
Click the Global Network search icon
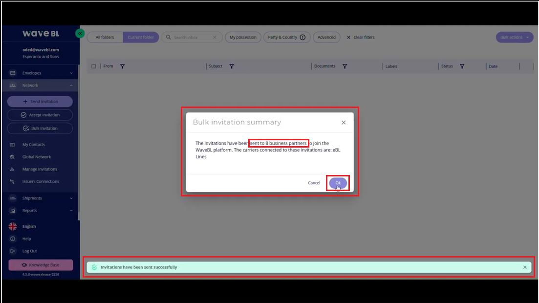tap(12, 157)
